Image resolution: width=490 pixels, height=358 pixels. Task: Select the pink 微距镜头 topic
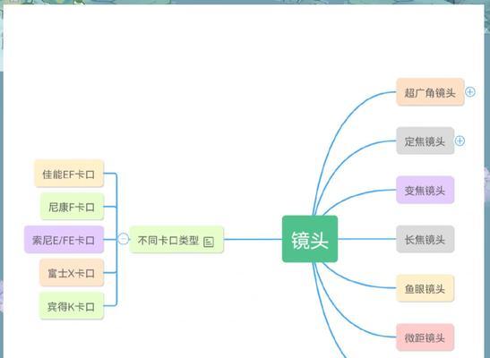[x=425, y=337]
